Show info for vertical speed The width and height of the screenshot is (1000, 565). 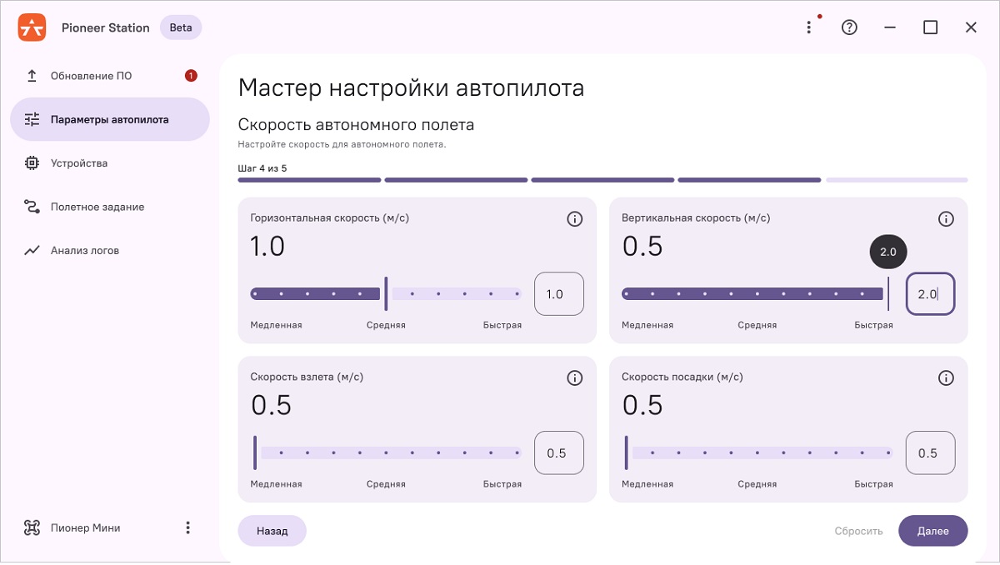946,219
